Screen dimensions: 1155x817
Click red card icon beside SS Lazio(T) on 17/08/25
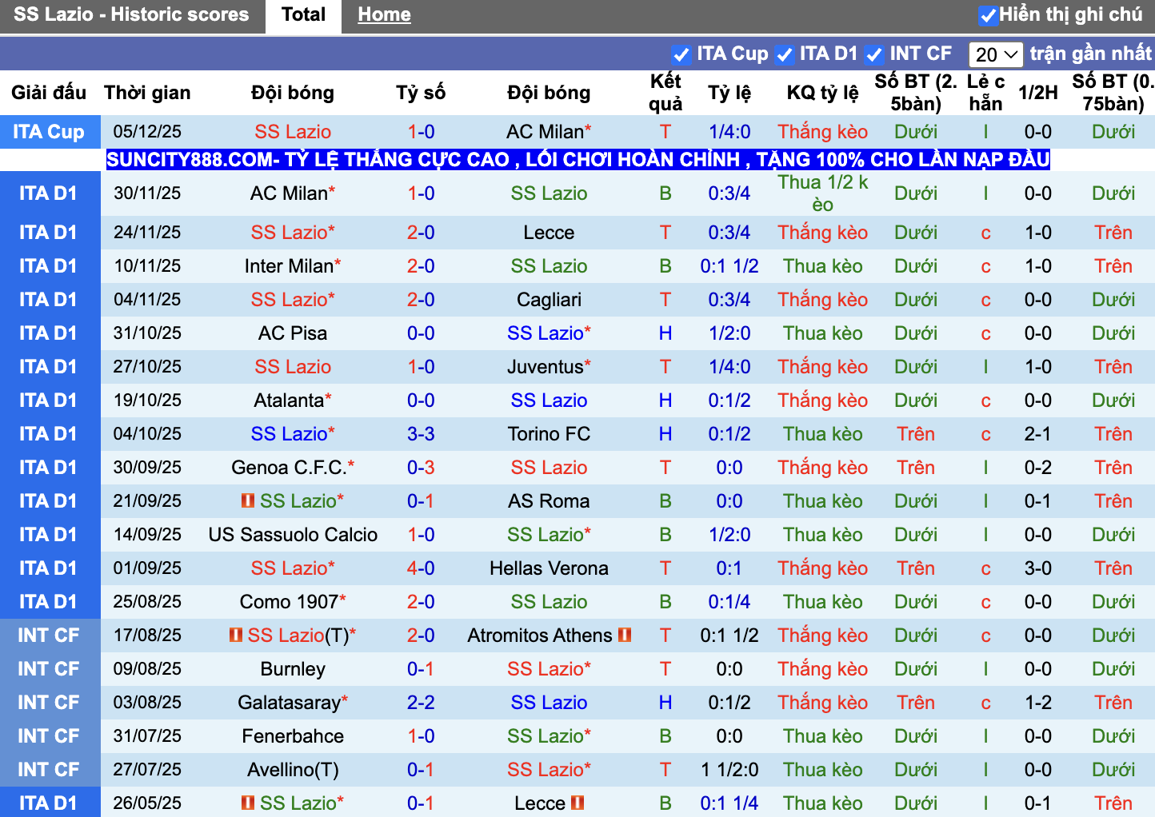[x=236, y=635]
